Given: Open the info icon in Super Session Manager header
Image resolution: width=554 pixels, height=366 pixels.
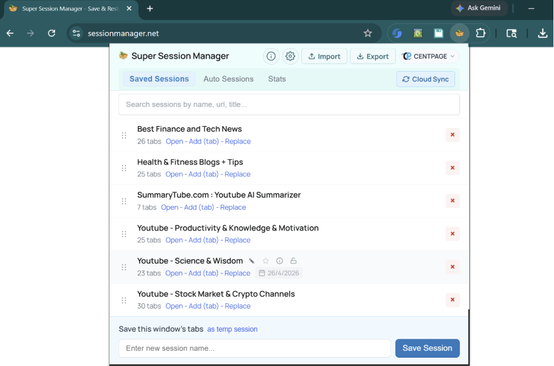Looking at the screenshot, I should pyautogui.click(x=271, y=56).
